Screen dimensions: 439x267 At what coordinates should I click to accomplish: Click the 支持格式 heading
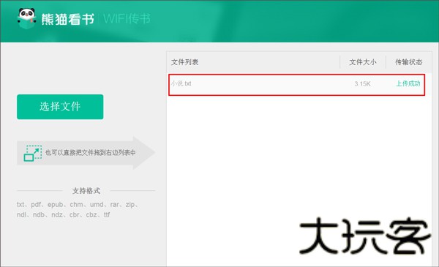point(86,191)
